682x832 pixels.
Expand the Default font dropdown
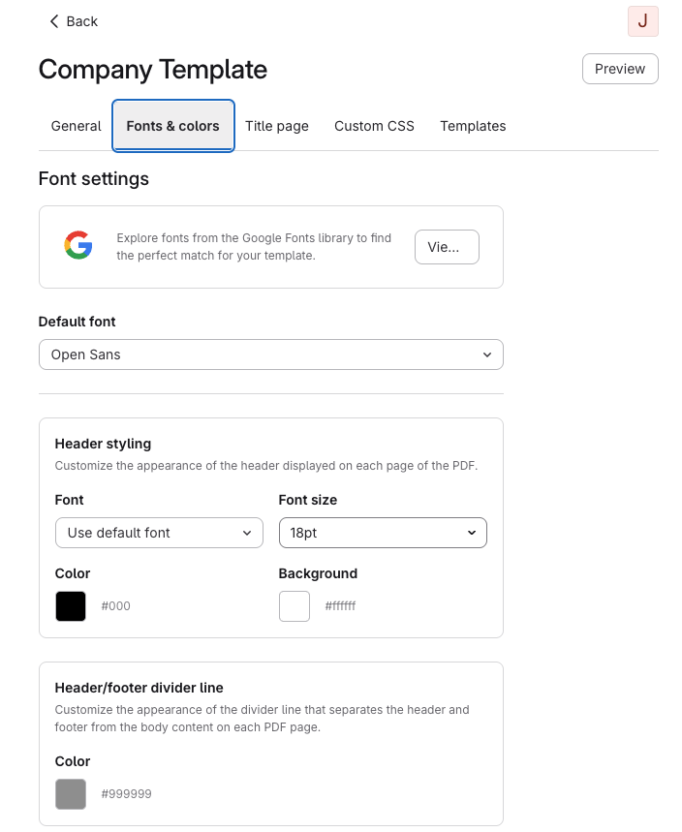270,354
